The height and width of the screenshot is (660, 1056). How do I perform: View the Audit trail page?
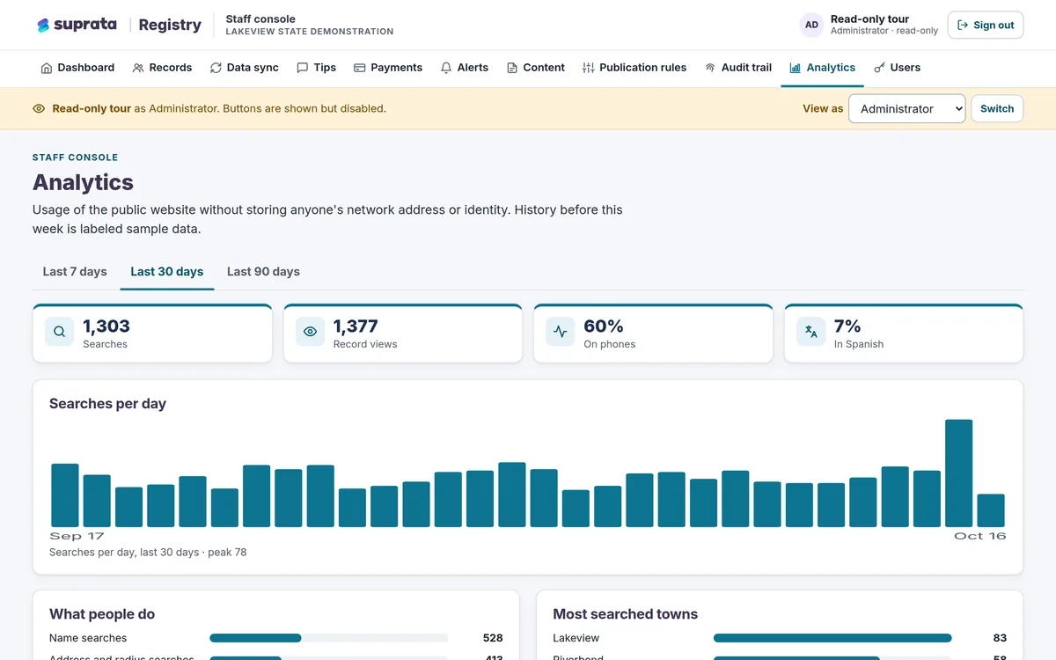coord(738,68)
